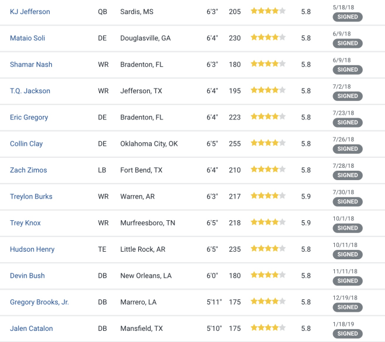Click the star rating for Trey Knox
The image size is (385, 342).
coord(268,222)
